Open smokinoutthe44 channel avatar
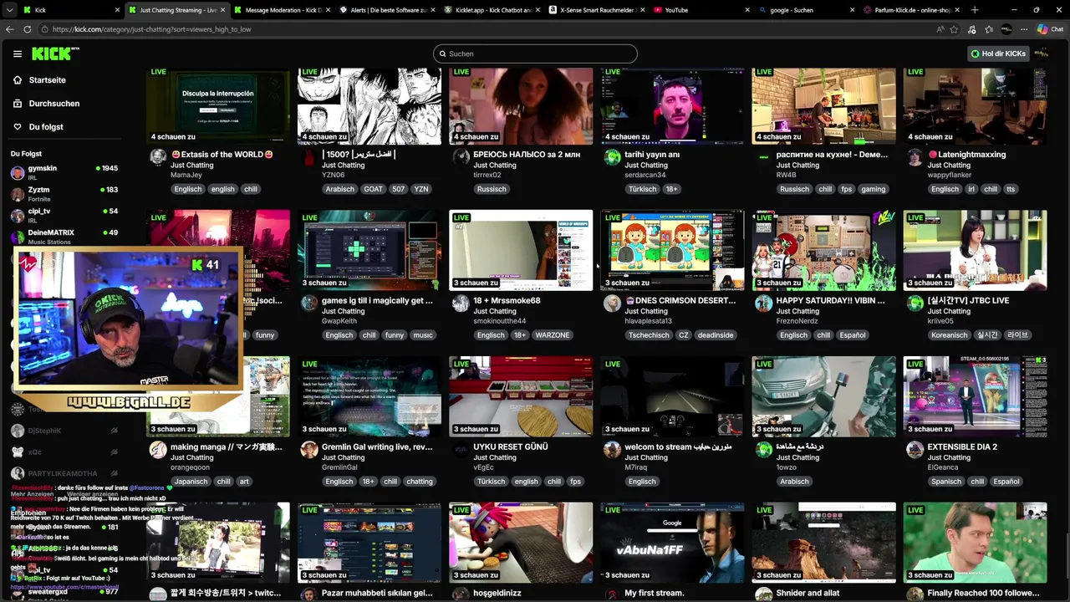 coord(461,303)
